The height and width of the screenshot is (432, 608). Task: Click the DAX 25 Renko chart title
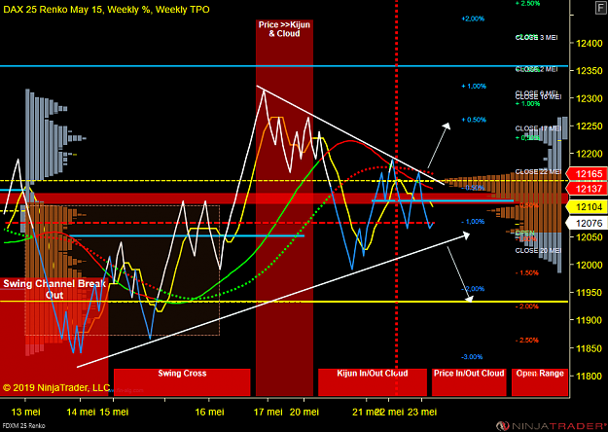coord(107,10)
